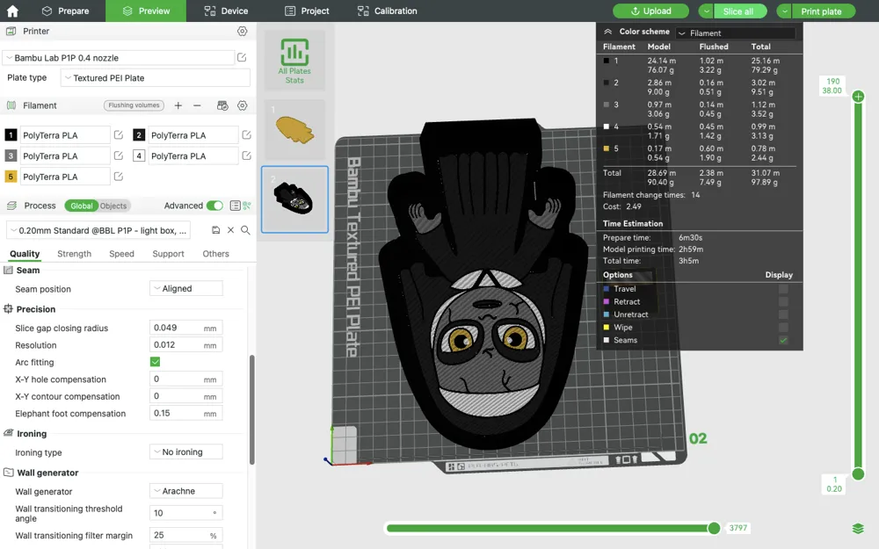879x549 pixels.
Task: Open filament settings gear icon
Action: tap(243, 105)
